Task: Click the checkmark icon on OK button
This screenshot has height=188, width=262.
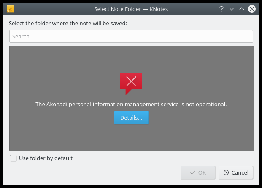Action: [x=192, y=172]
